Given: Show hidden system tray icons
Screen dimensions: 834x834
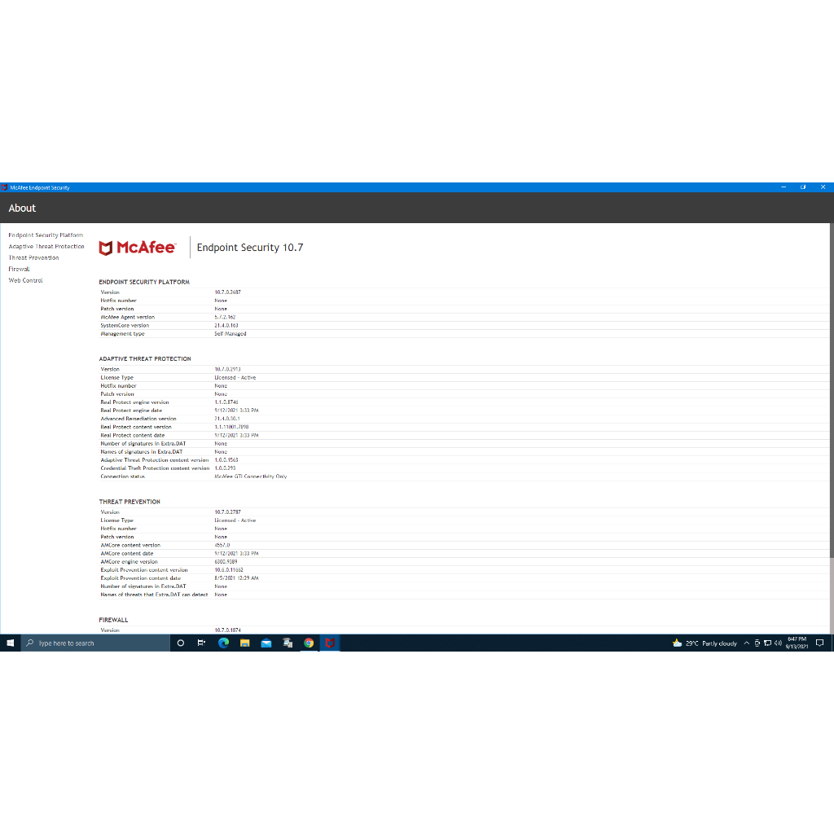Looking at the screenshot, I should pos(747,643).
